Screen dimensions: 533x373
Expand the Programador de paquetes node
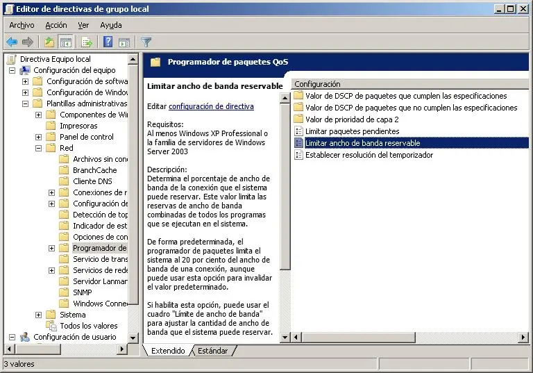[x=51, y=248]
